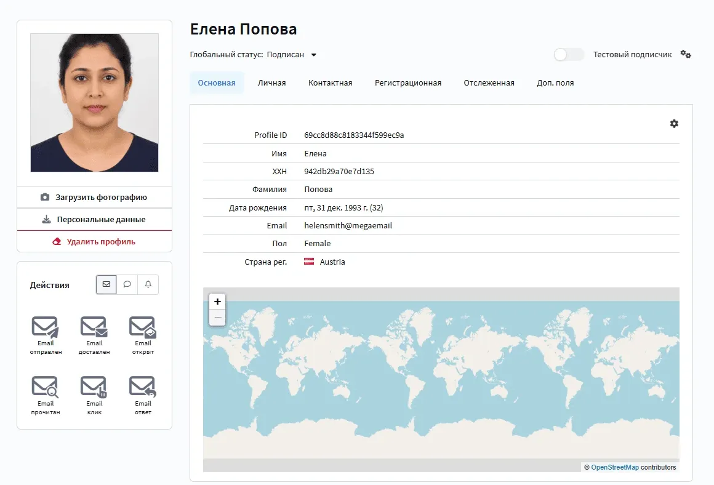Click the Austria flag icon
714x485 pixels.
[309, 262]
